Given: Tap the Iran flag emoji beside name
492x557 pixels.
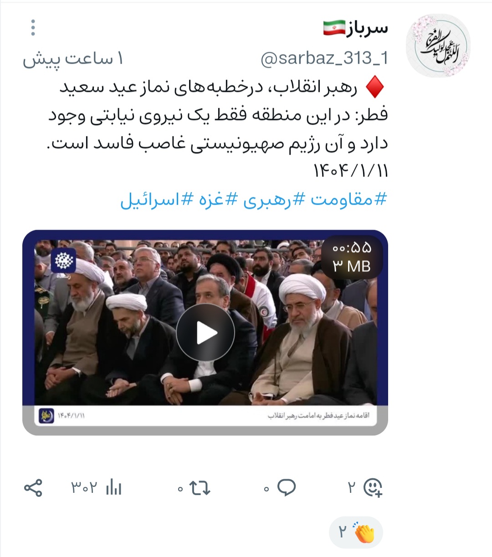Looking at the screenshot, I should (335, 28).
